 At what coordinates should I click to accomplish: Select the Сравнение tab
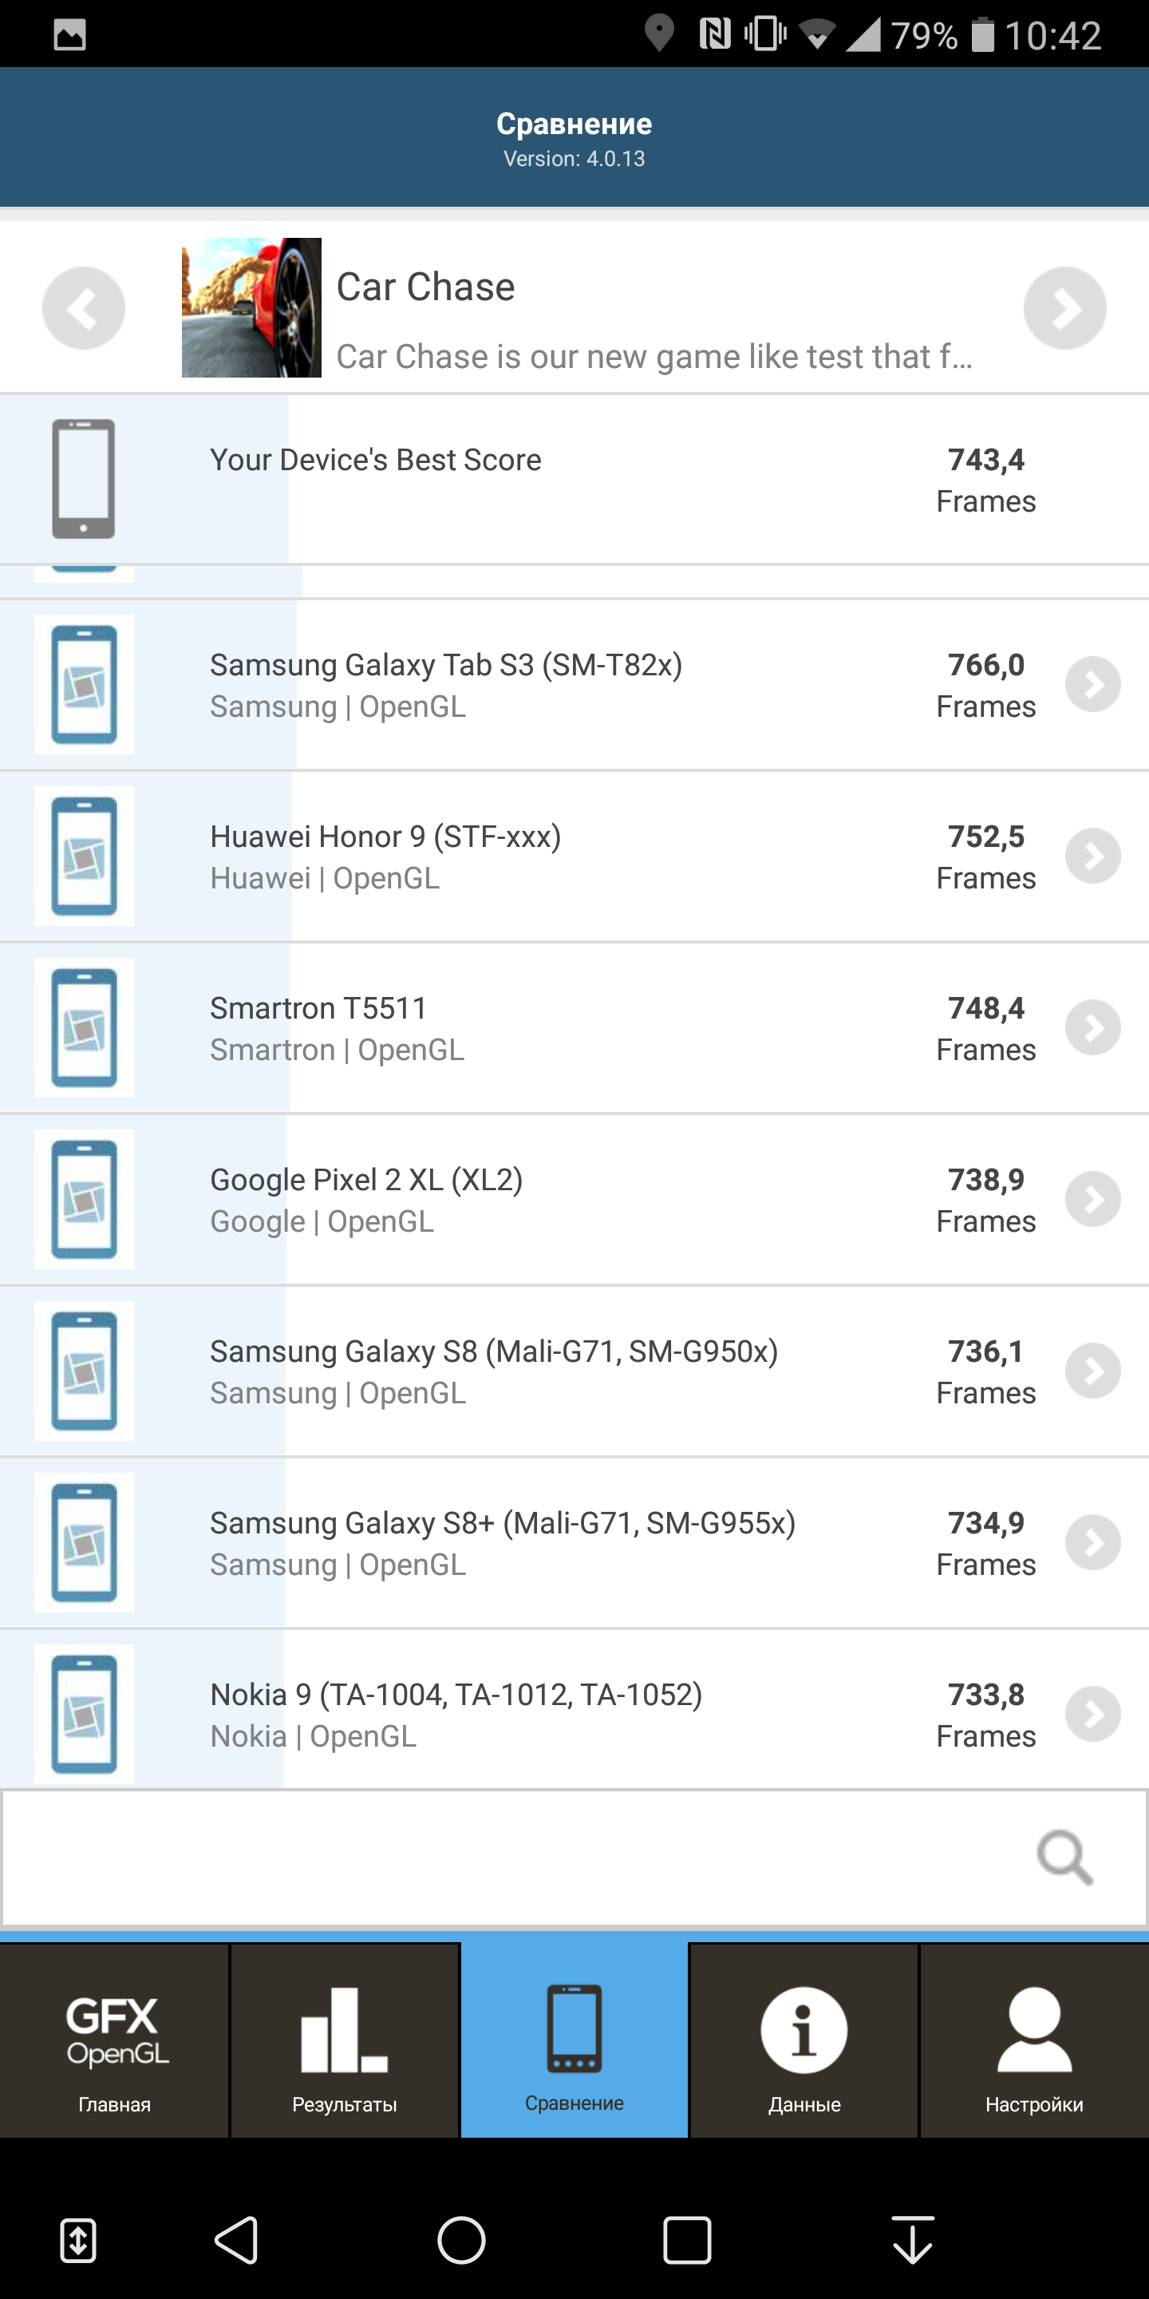tap(574, 2041)
